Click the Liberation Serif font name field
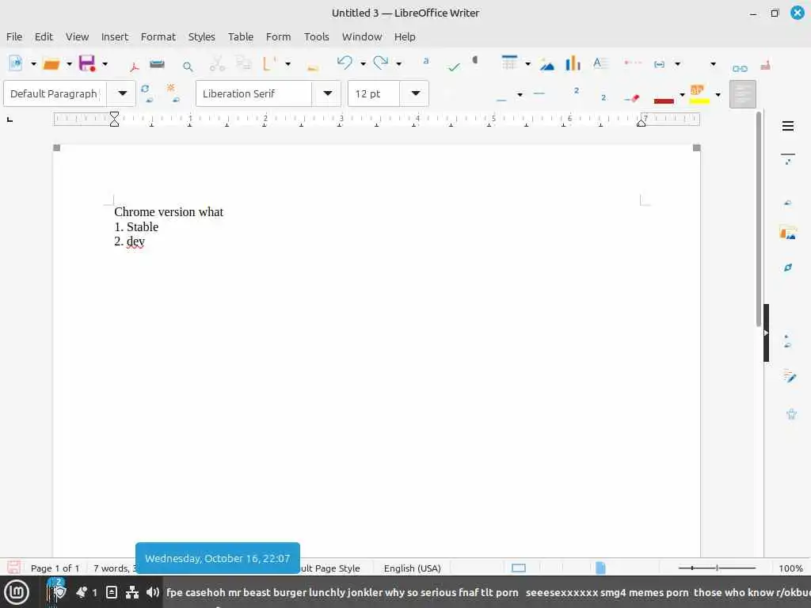Screen dimensions: 811x608 click(254, 93)
